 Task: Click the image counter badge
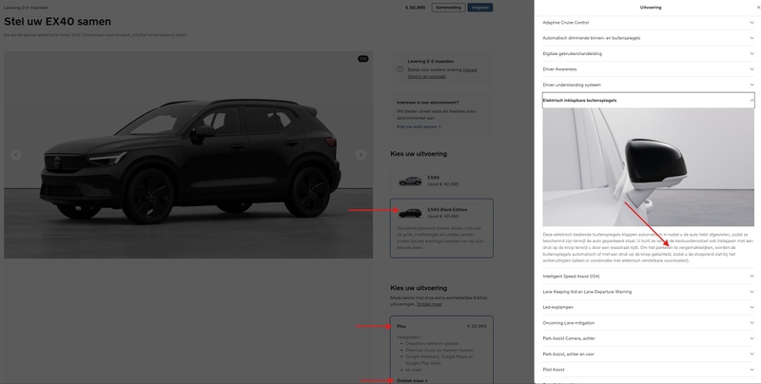363,59
